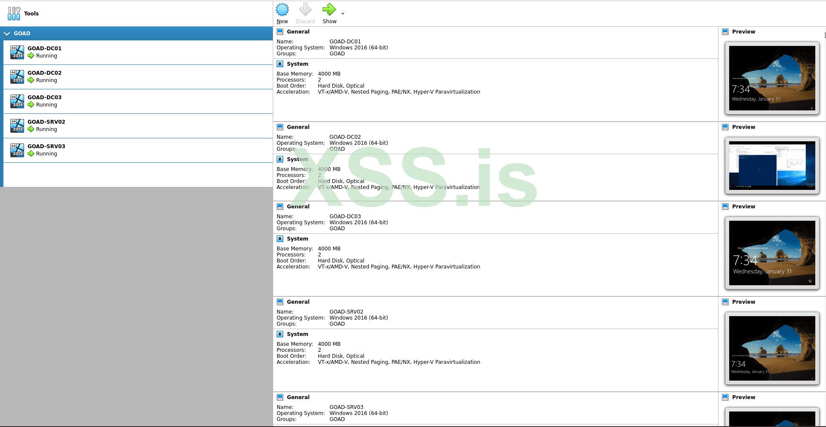Click Acceleration value text for GOAD-DC03
The height and width of the screenshot is (427, 826).
399,267
